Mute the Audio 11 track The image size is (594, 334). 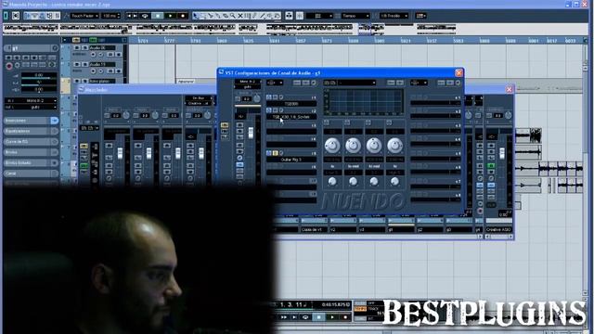(x=77, y=64)
